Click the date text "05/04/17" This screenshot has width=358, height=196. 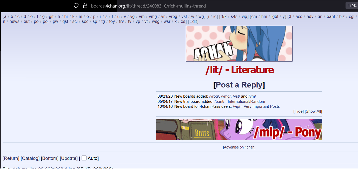[165, 102]
